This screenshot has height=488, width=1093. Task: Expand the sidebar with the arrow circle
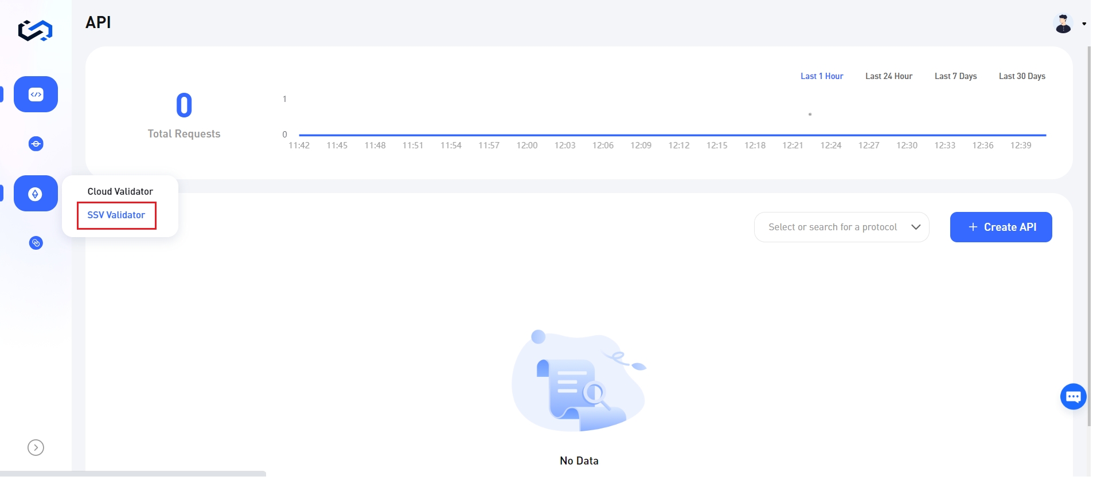point(36,447)
